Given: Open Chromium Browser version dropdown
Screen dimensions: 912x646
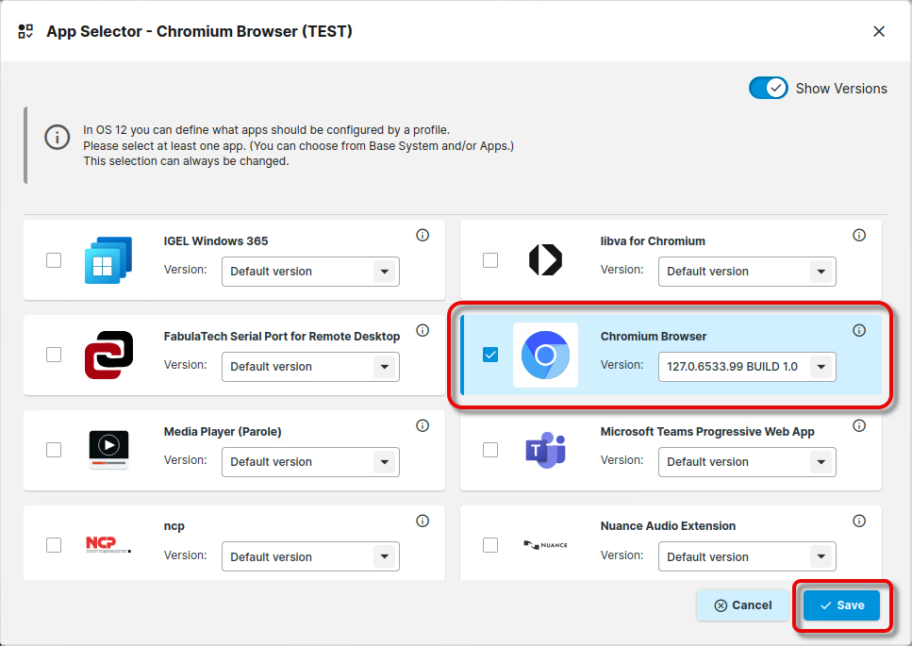Looking at the screenshot, I should coord(746,367).
